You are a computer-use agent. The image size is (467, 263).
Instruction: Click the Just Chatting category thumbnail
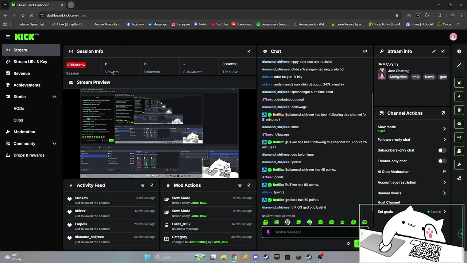pos(382,74)
